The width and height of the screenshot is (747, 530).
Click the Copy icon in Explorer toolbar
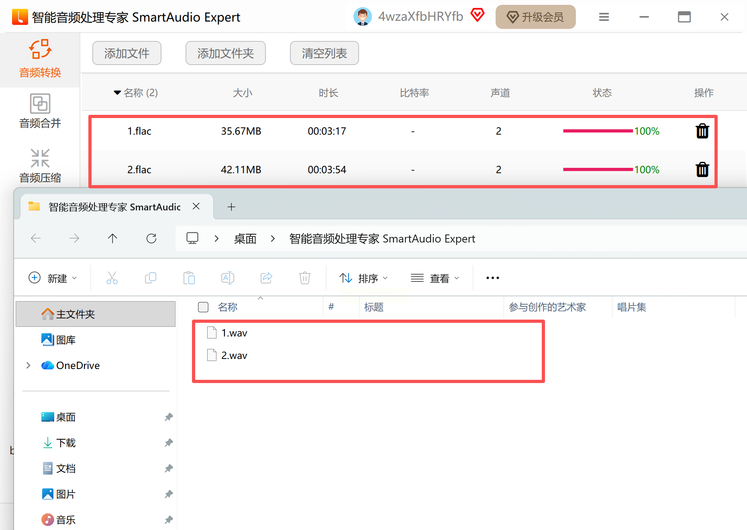pos(151,278)
